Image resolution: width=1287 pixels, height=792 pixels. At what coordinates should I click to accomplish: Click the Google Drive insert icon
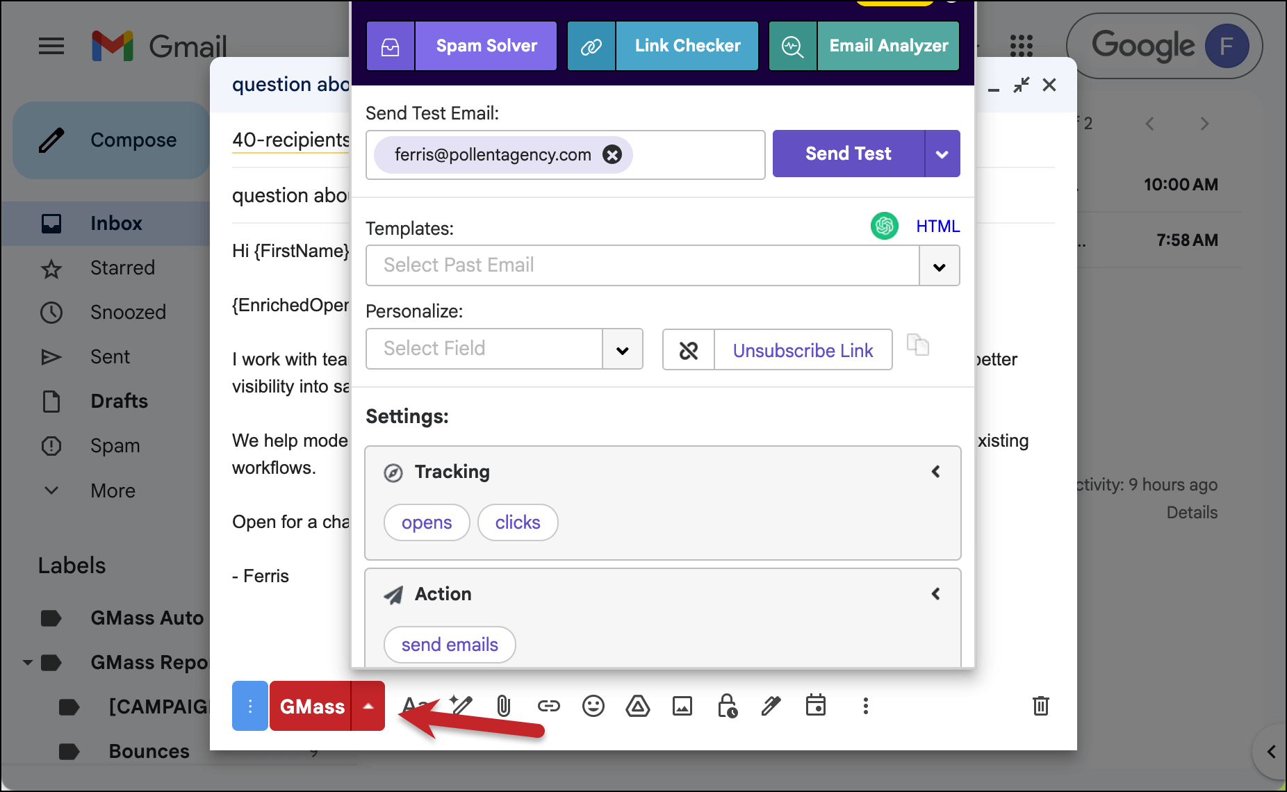(x=637, y=707)
